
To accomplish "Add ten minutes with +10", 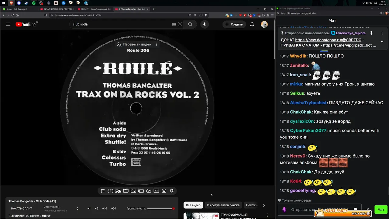I will pyautogui.click(x=105, y=209).
